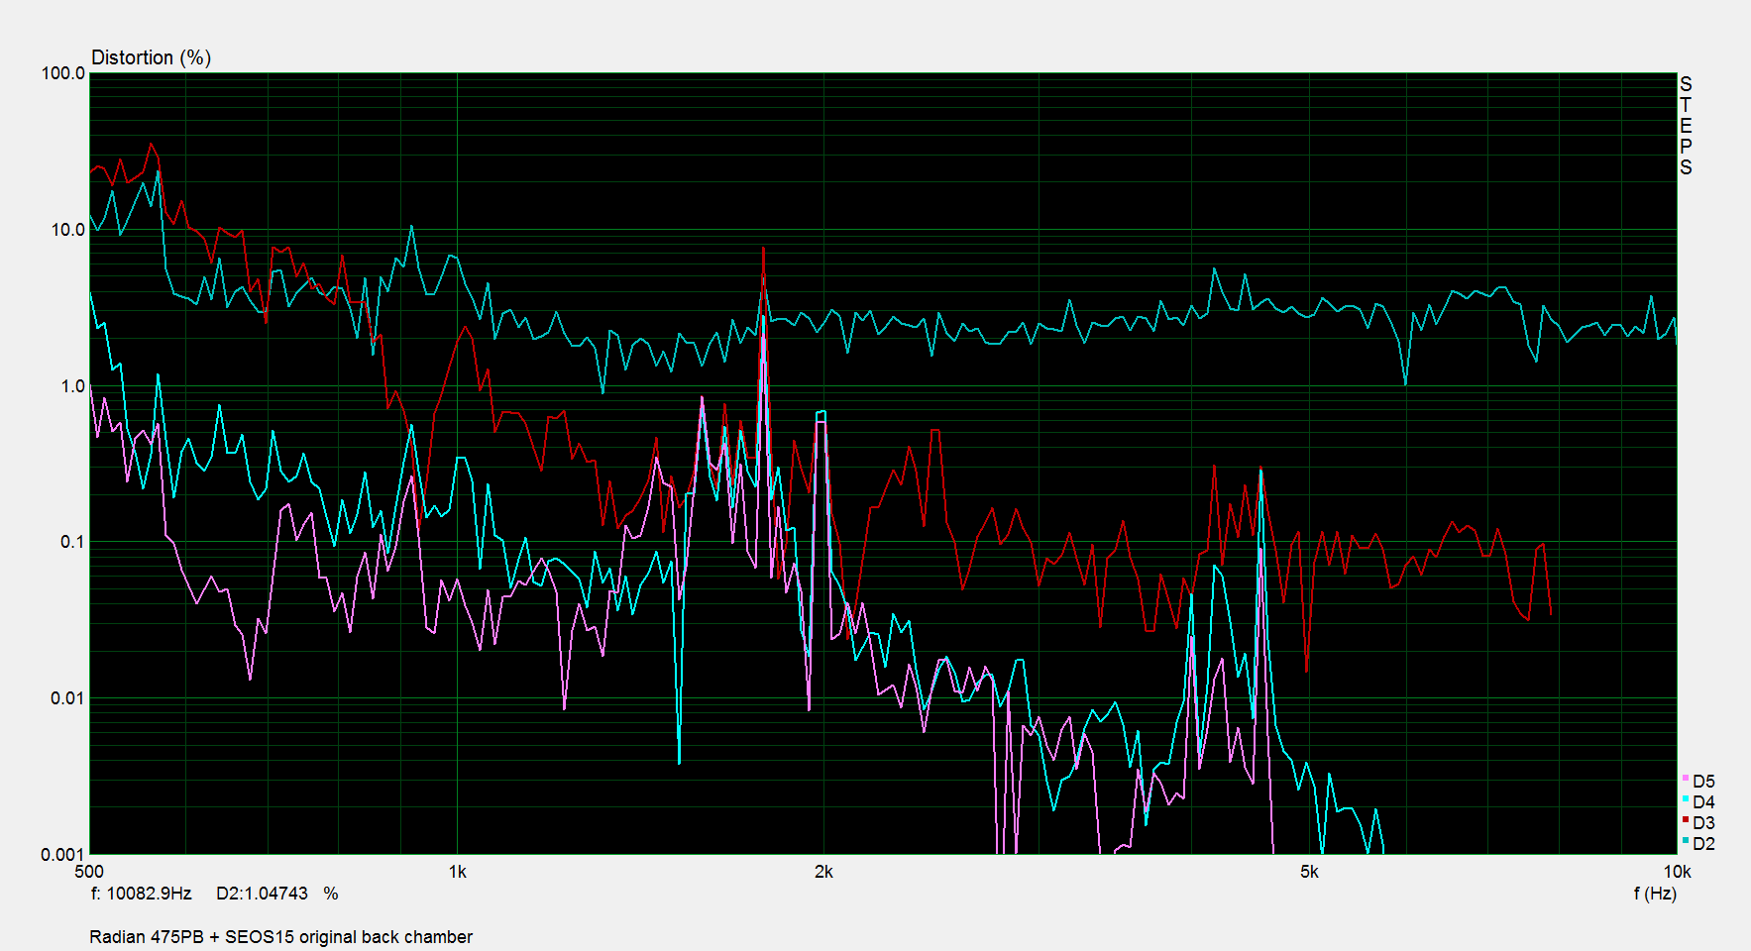This screenshot has width=1751, height=951.
Task: Click the 2k frequency axis label
Action: 823,872
